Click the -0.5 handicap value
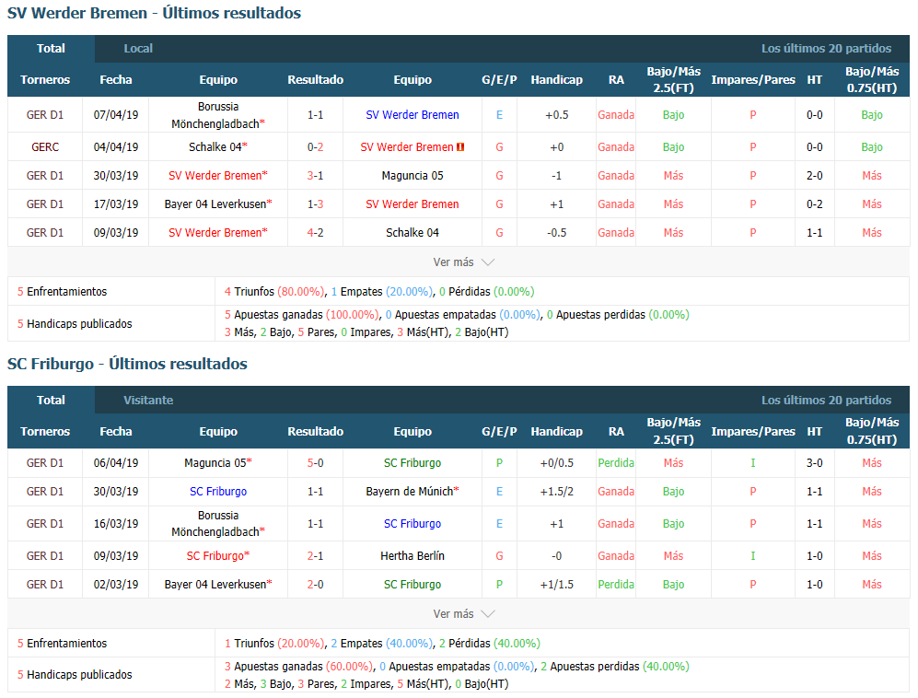 (557, 232)
